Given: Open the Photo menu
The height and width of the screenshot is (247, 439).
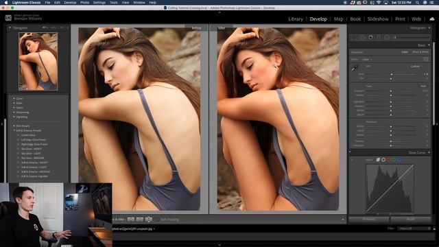Looking at the screenshot, I should point(84,3).
